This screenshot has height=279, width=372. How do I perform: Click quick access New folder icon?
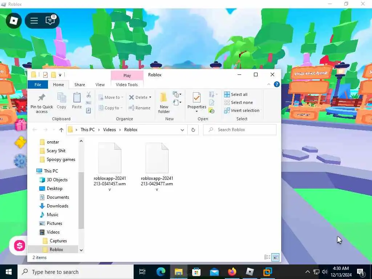click(54, 75)
